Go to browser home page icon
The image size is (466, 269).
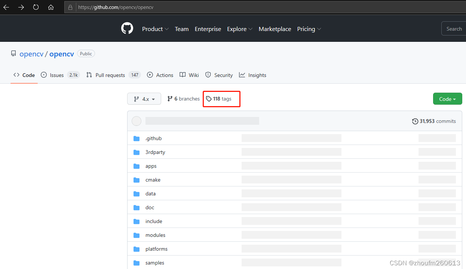coord(51,7)
